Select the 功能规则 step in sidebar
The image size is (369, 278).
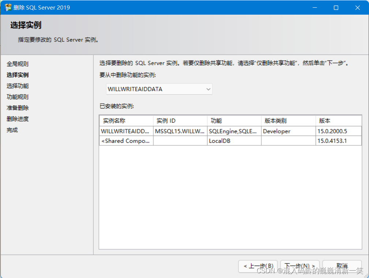[x=18, y=97]
